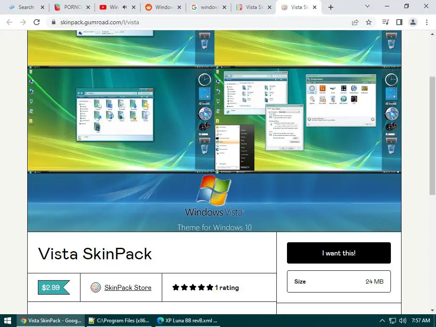Open the SkinPack Store link
The width and height of the screenshot is (436, 327).
(x=128, y=287)
